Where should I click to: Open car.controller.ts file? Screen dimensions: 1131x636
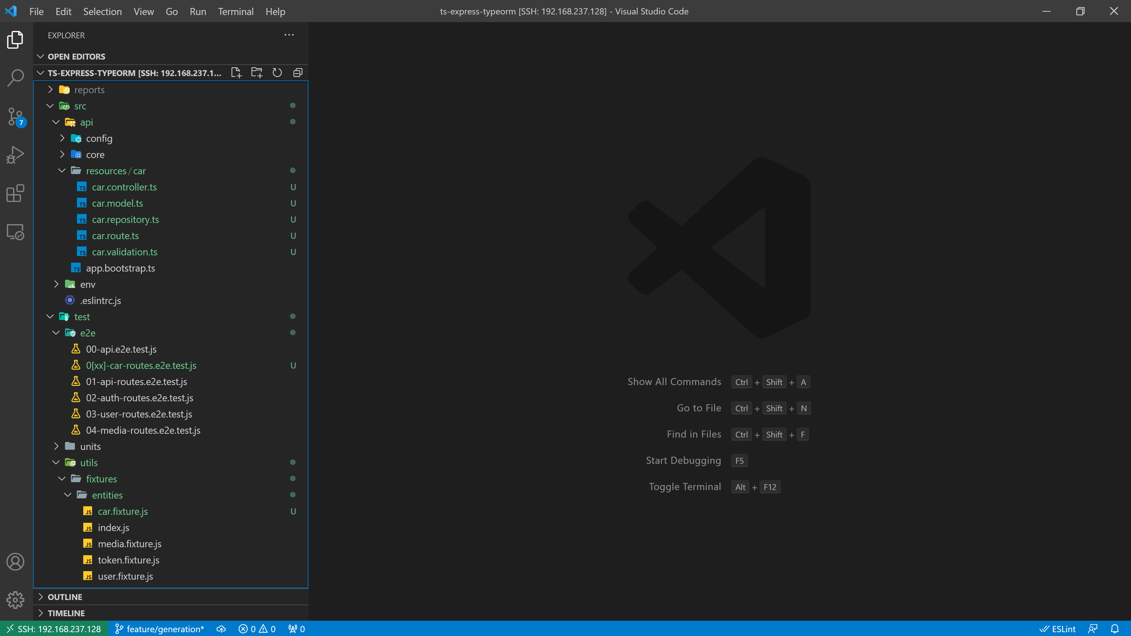(124, 187)
